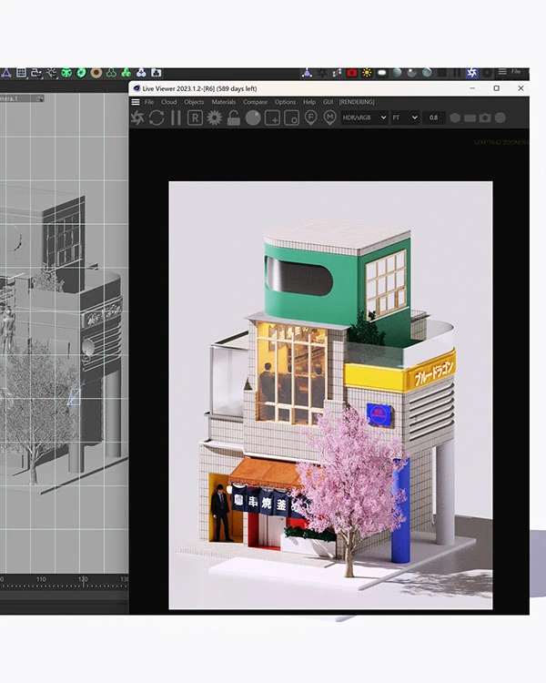Open the HDR/sRGB color space dropdown

(x=364, y=118)
